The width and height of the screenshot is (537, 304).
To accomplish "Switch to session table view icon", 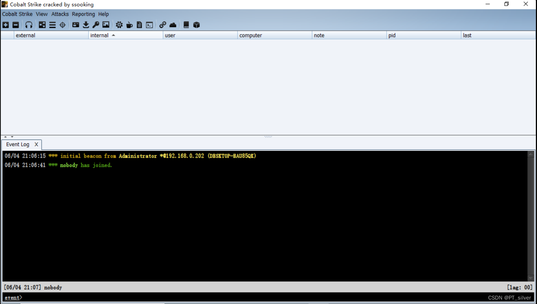I will [52, 25].
